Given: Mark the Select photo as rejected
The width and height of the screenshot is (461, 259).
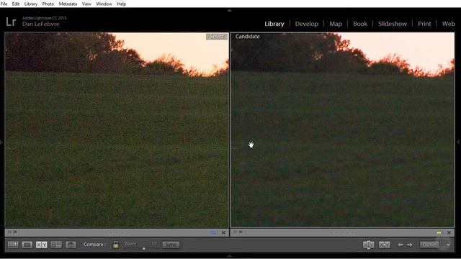Looking at the screenshot, I should [15, 232].
